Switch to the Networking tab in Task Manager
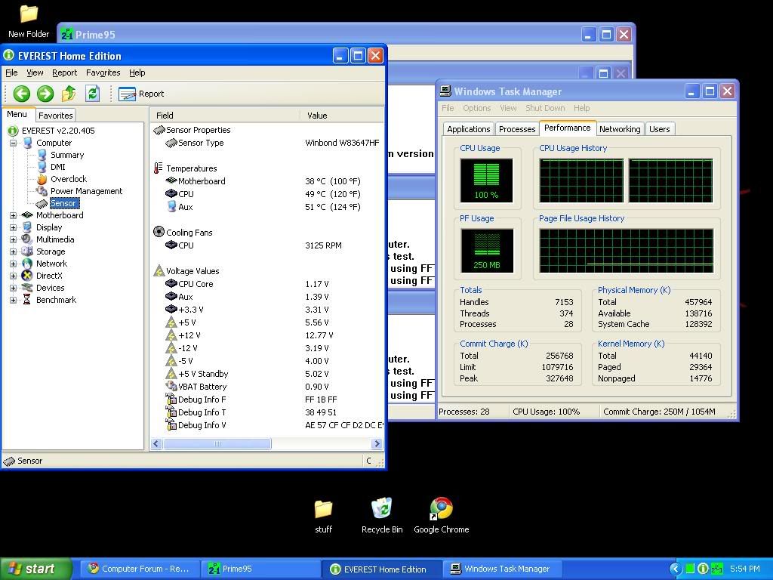 coord(619,129)
